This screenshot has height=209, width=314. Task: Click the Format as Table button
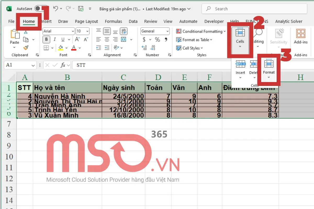click(x=194, y=40)
